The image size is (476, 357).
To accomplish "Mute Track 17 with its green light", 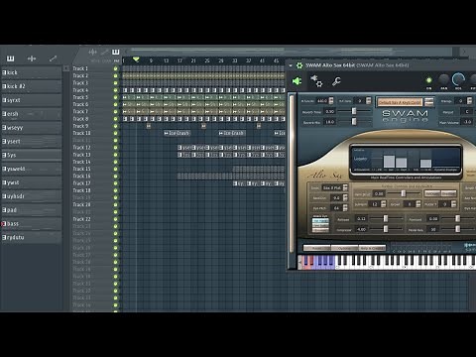I will tap(115, 183).
